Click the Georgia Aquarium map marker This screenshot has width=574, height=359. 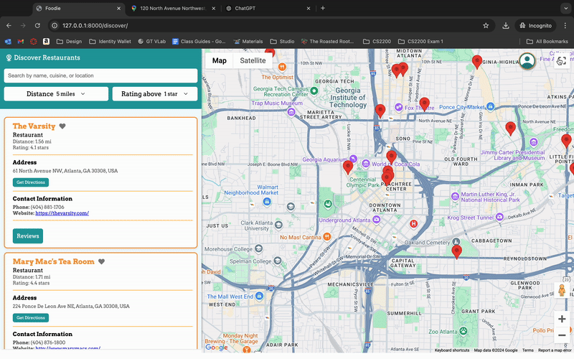click(x=353, y=159)
